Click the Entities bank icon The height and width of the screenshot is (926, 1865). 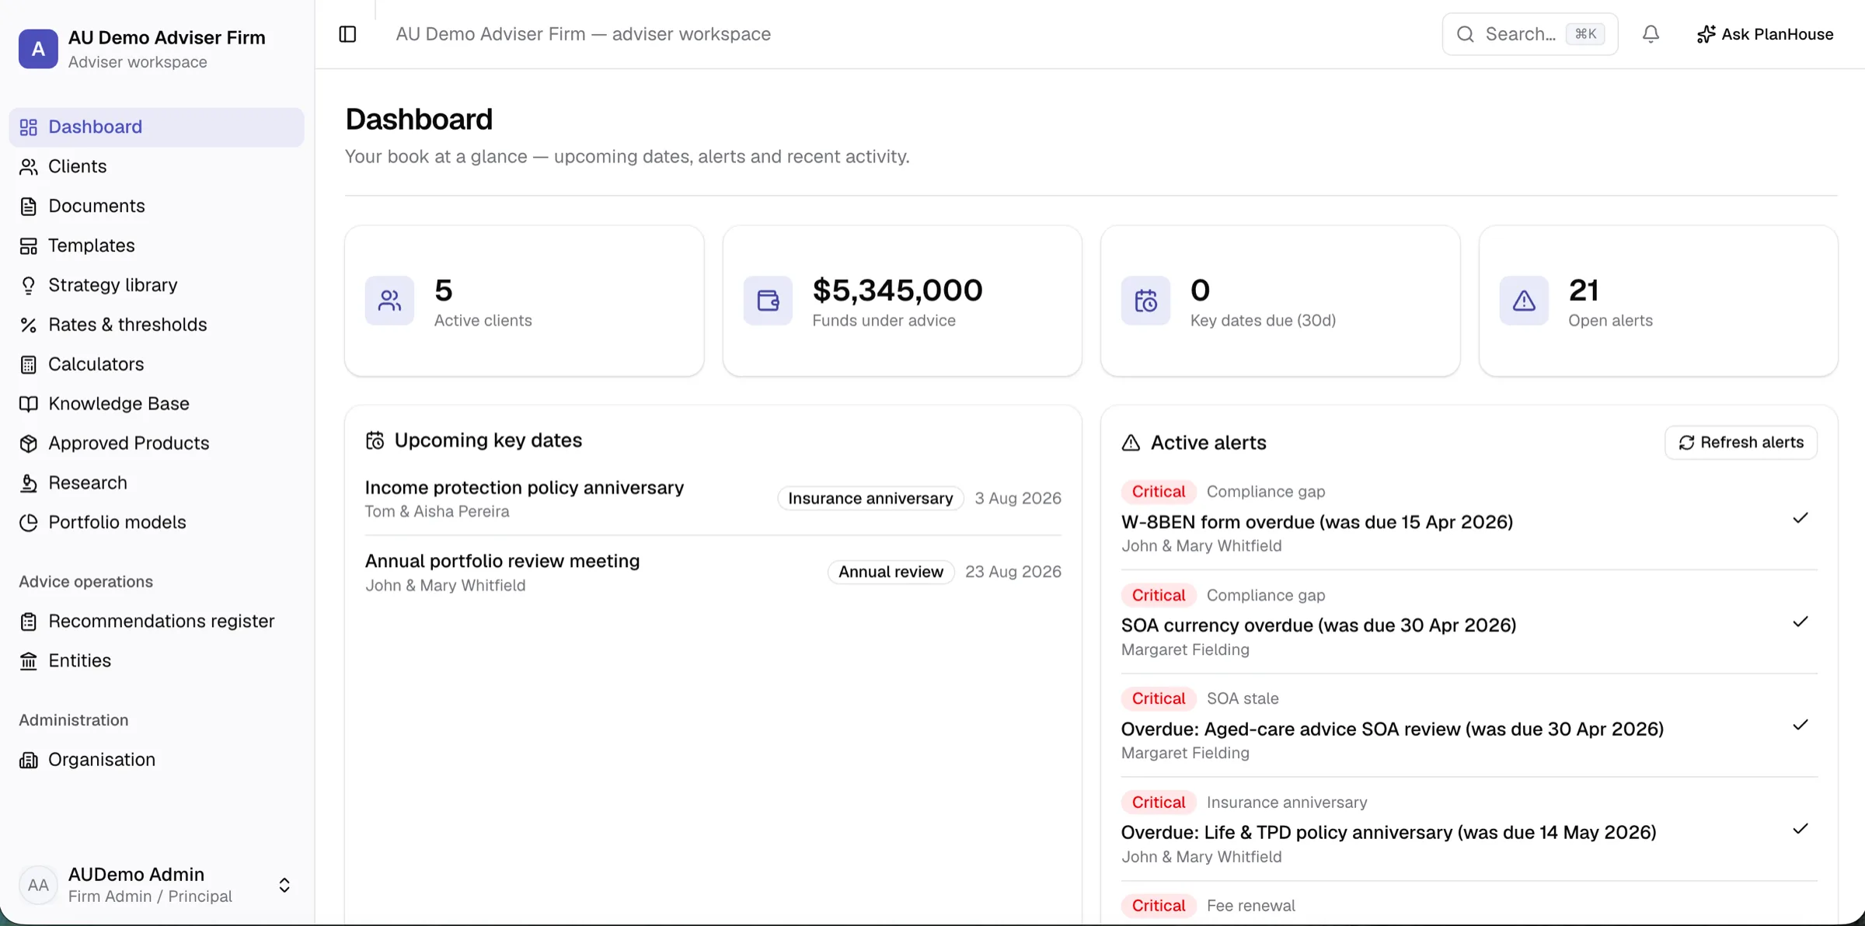click(x=29, y=661)
